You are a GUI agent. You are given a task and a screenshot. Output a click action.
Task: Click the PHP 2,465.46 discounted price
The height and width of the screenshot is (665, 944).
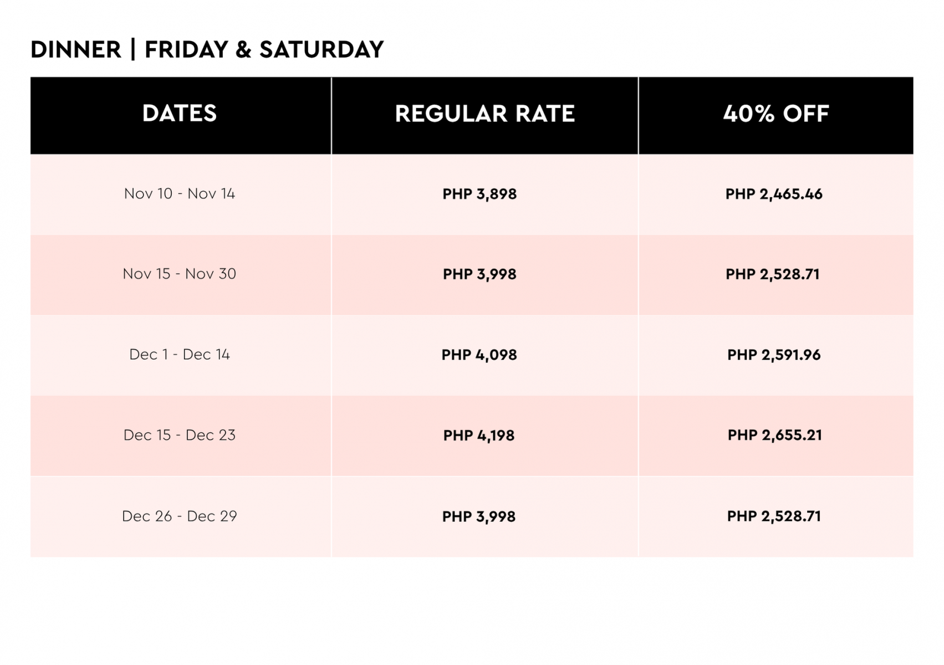774,194
